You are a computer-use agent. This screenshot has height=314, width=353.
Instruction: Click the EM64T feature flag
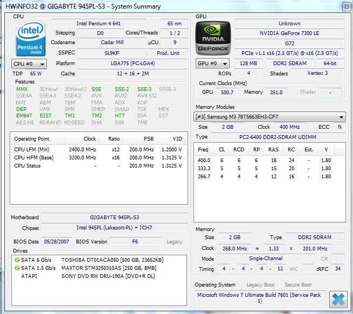pos(24,116)
